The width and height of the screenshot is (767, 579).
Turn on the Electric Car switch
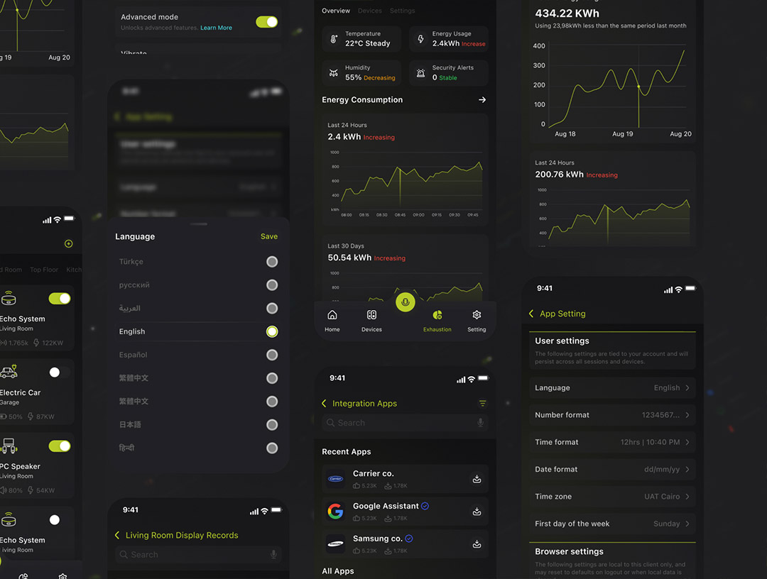[x=59, y=373]
